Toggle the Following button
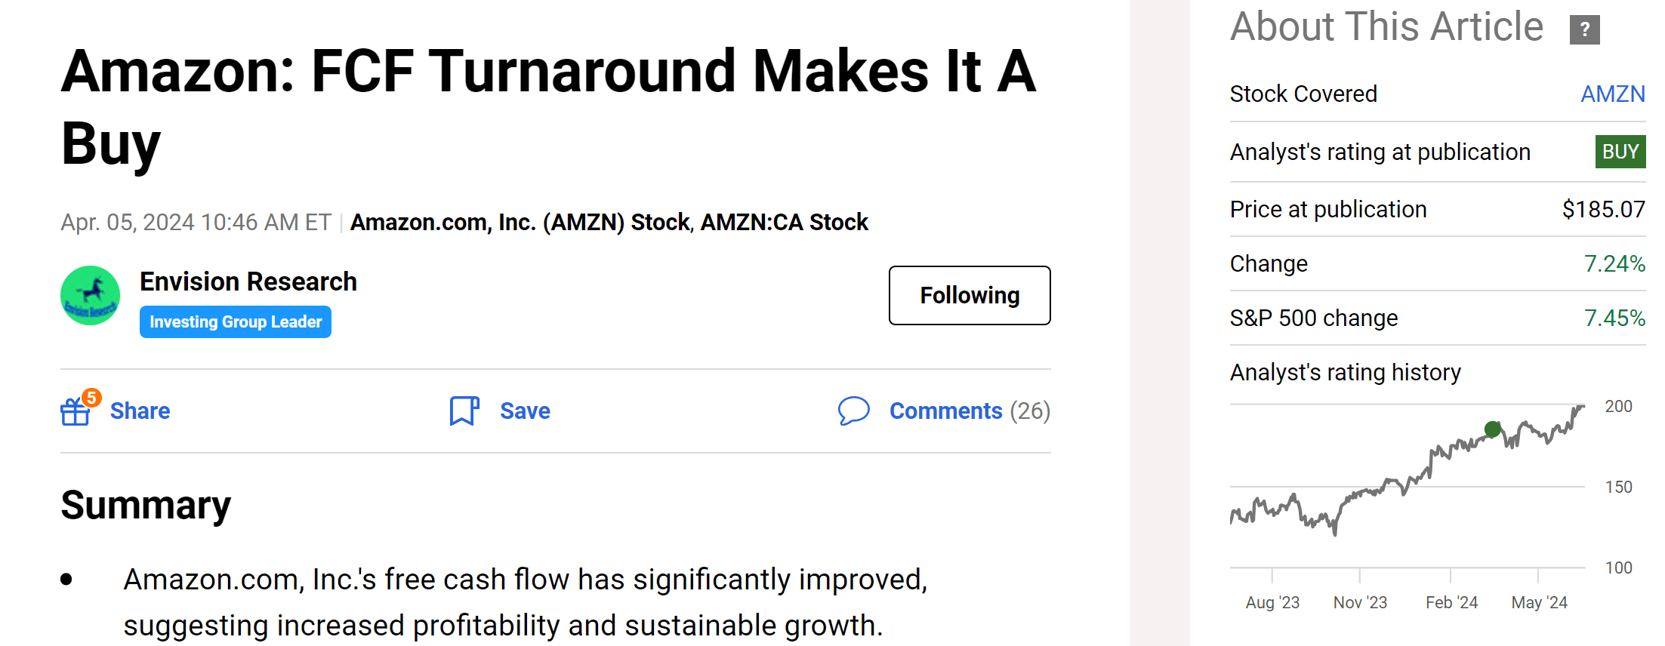1665x646 pixels. tap(970, 295)
